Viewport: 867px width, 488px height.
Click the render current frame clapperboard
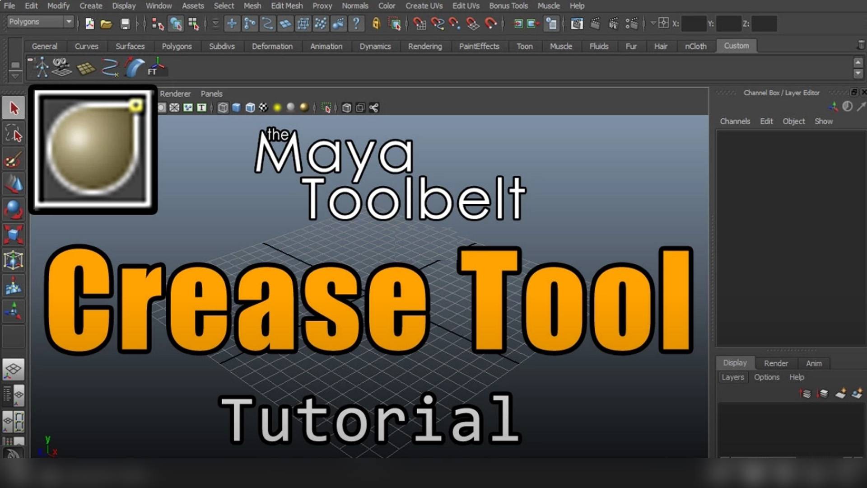[x=595, y=23]
